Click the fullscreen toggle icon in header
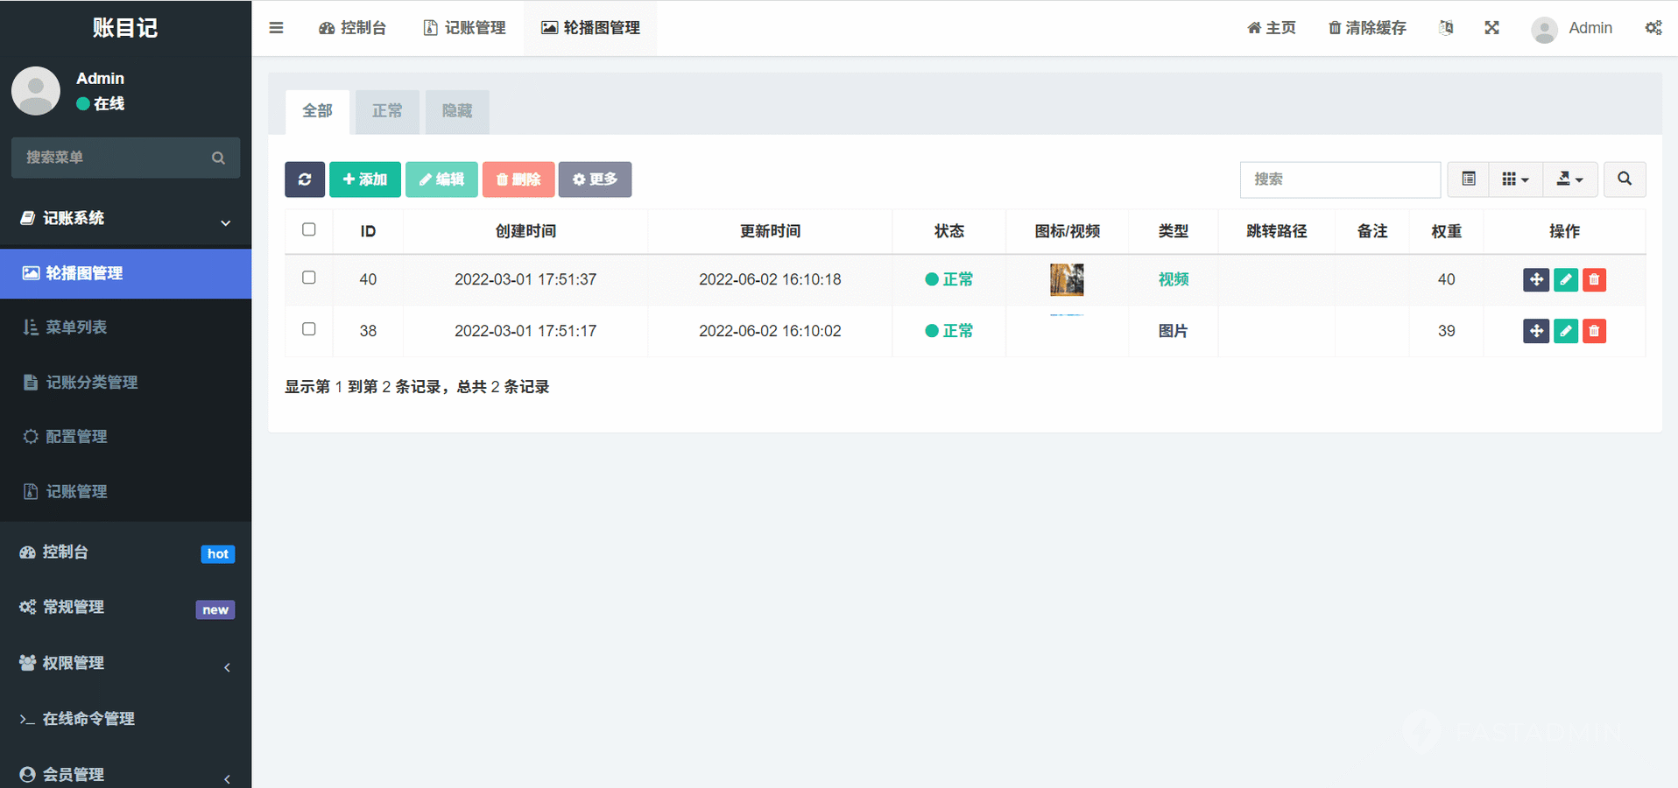The width and height of the screenshot is (1678, 788). pos(1491,28)
